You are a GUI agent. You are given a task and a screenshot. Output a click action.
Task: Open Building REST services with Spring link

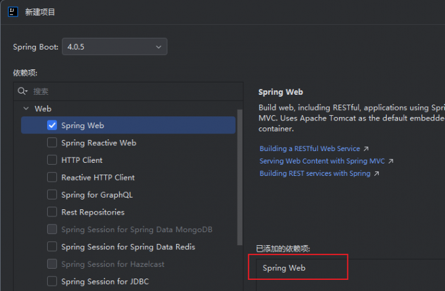315,173
